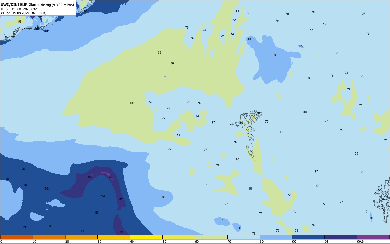Click the 70–80 pale blue legend swatch

coord(243,237)
